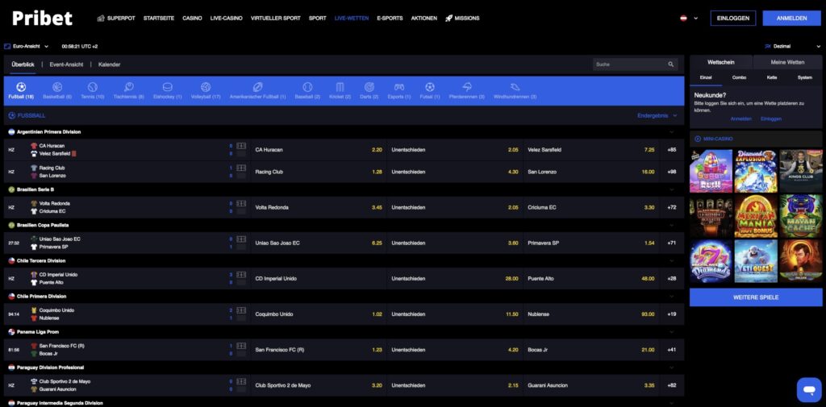Select the Tischtennis sport icon

(128, 87)
